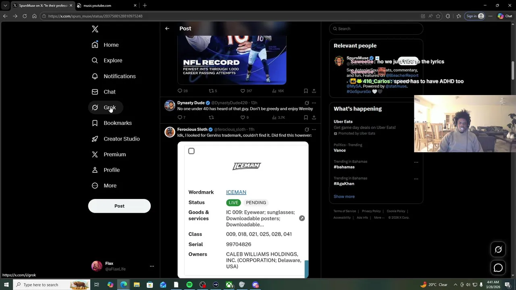
Task: Open options for #AgaKhan trend
Action: point(416,179)
